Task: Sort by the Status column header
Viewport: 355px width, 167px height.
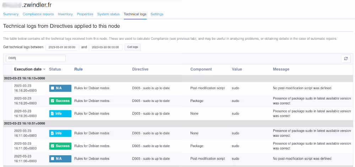Action: tap(55, 69)
